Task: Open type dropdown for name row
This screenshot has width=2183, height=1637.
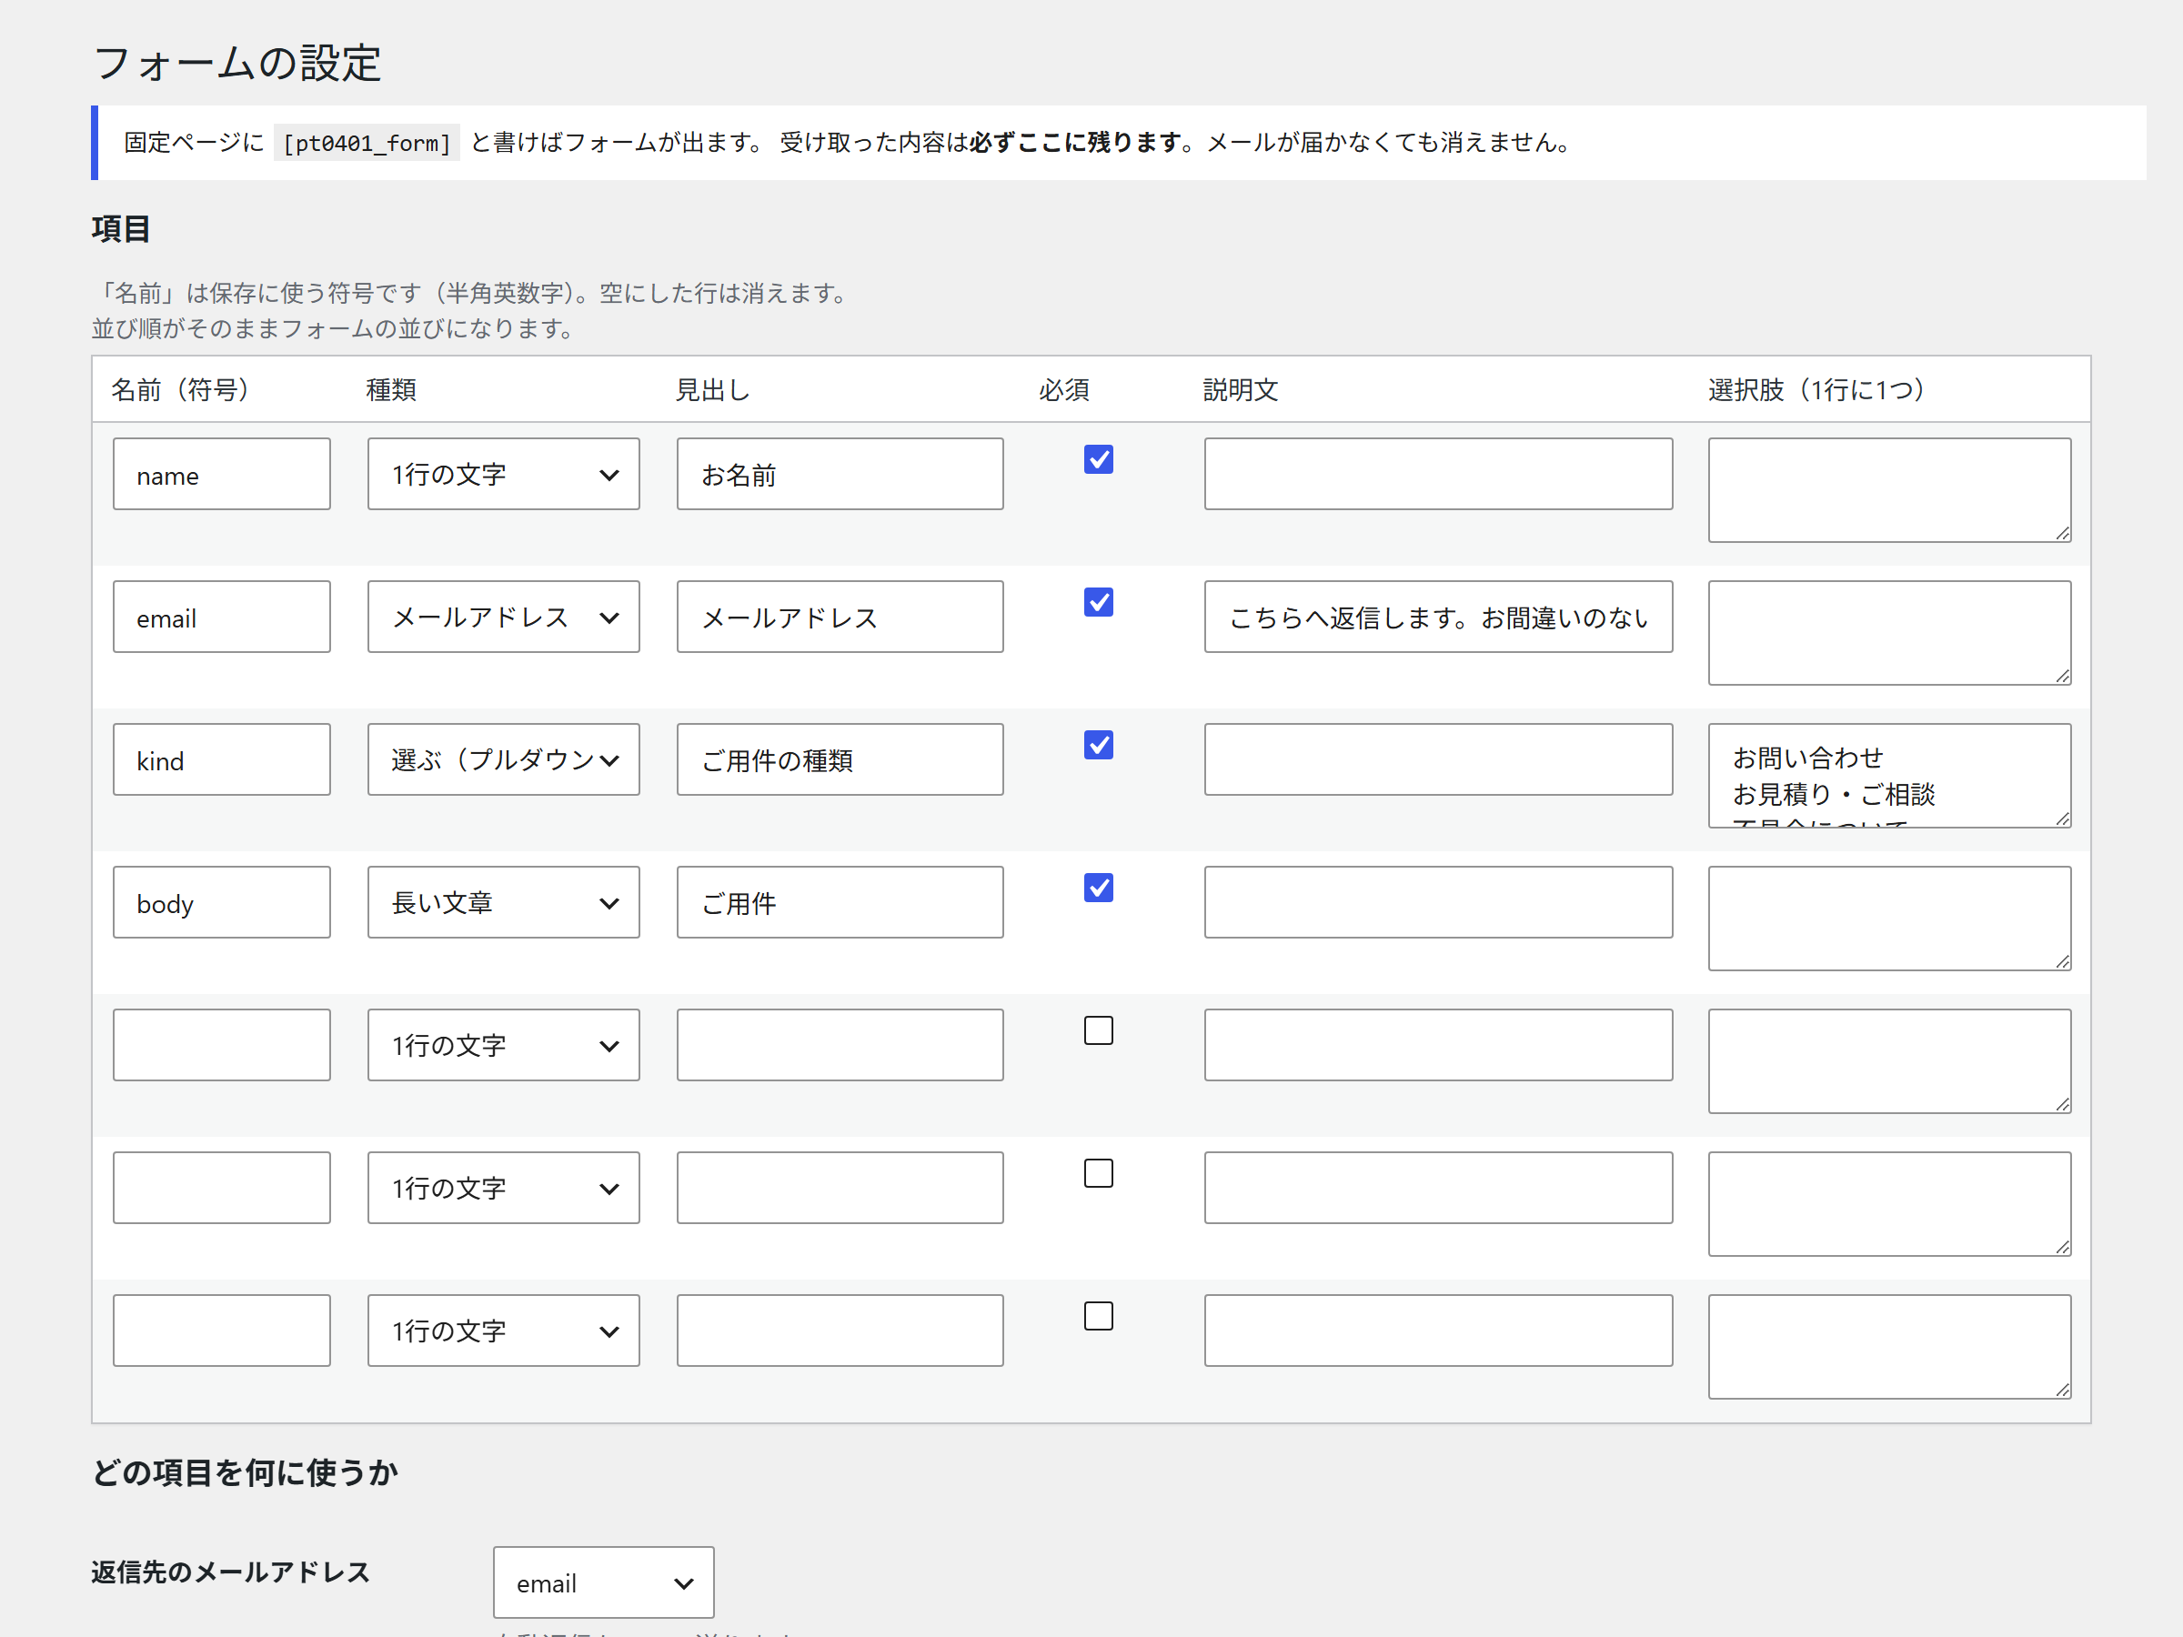Action: coord(503,475)
